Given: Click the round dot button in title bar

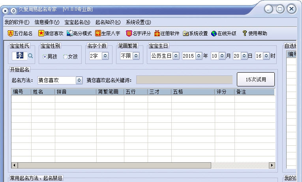Looking at the screenshot, I should 5,11.
